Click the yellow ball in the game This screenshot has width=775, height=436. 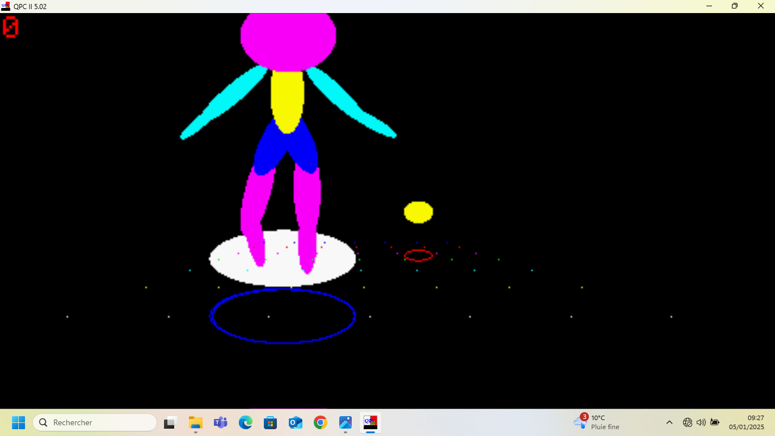click(419, 212)
